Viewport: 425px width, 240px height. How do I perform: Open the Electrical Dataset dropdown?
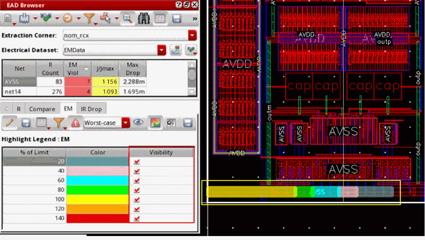coord(162,50)
